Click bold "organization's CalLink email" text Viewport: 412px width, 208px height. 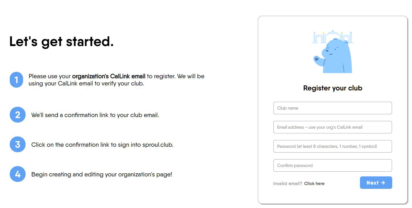point(108,76)
